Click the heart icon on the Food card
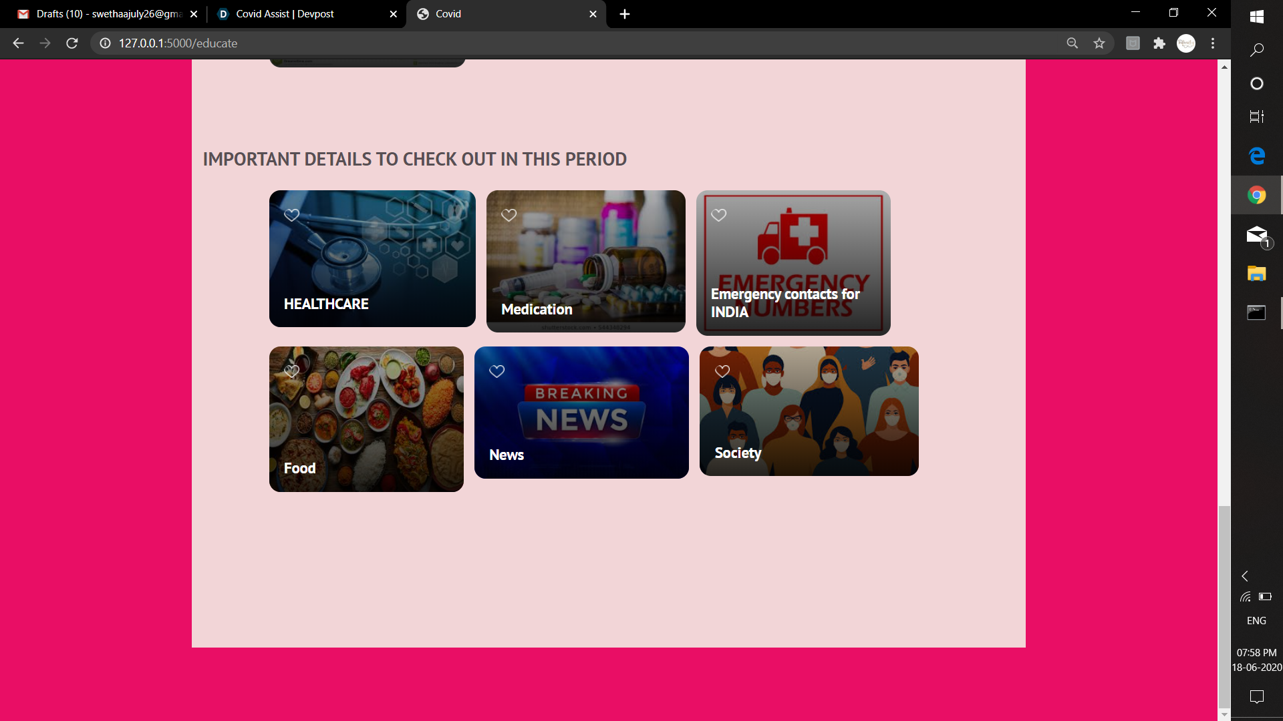 coord(291,371)
